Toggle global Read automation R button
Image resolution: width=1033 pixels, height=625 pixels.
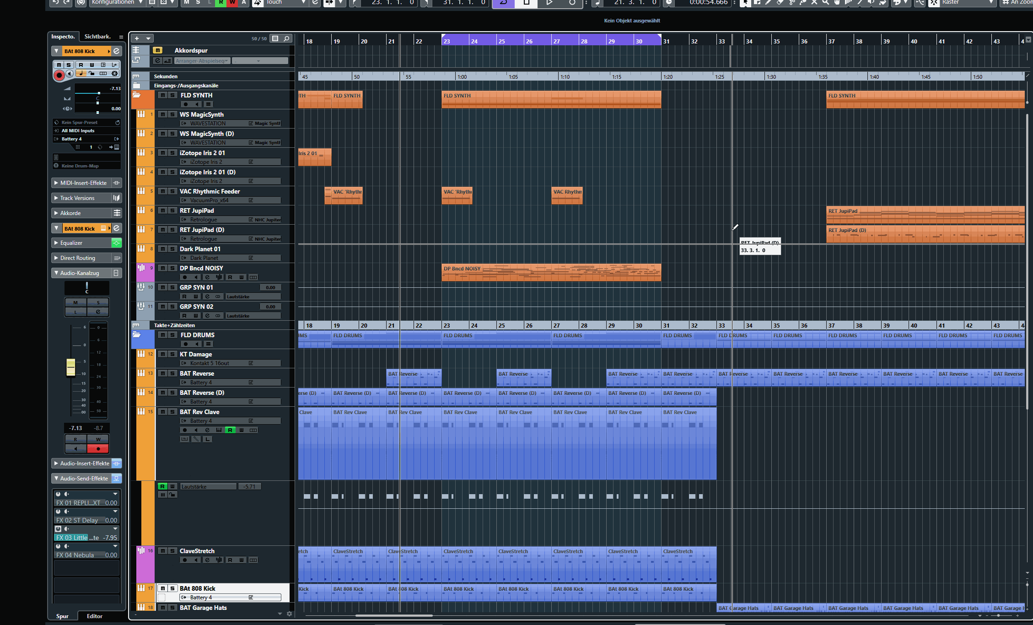[221, 2]
